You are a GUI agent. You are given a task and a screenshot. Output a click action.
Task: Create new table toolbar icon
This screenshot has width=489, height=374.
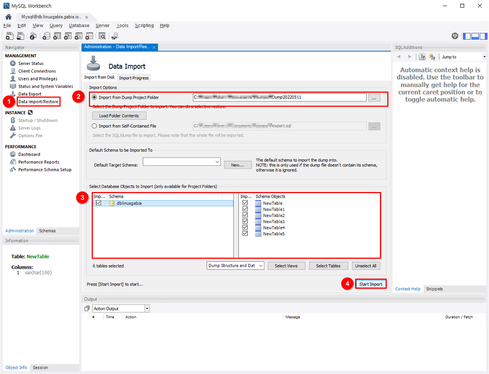click(x=57, y=36)
